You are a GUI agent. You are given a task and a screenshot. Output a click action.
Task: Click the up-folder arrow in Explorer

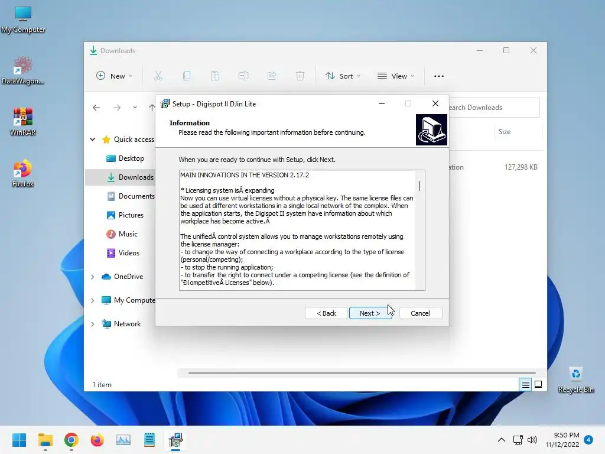pyautogui.click(x=152, y=108)
